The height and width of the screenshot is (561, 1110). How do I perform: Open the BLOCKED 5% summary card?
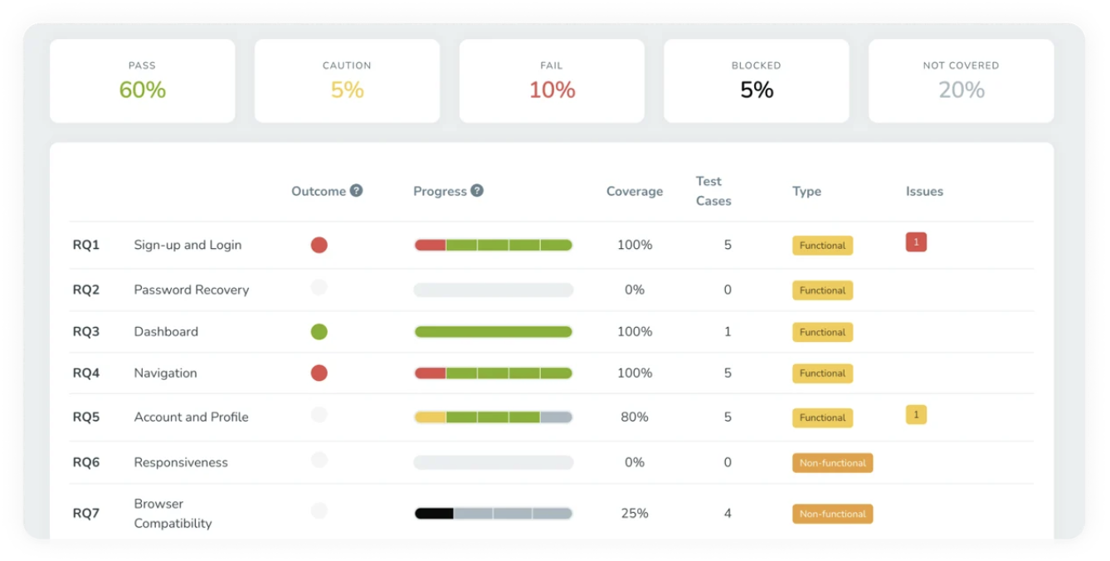pos(757,81)
